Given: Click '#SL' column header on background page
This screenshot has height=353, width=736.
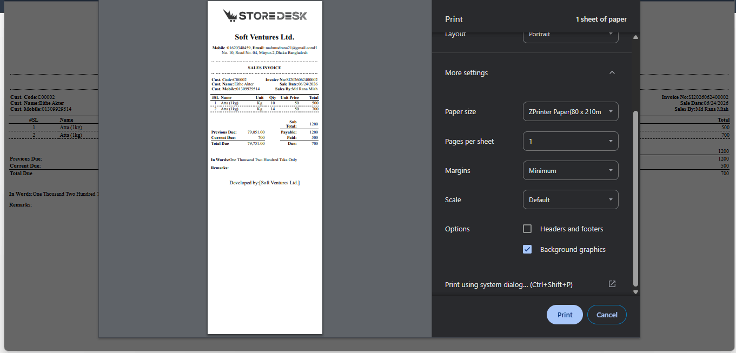Looking at the screenshot, I should (x=34, y=120).
